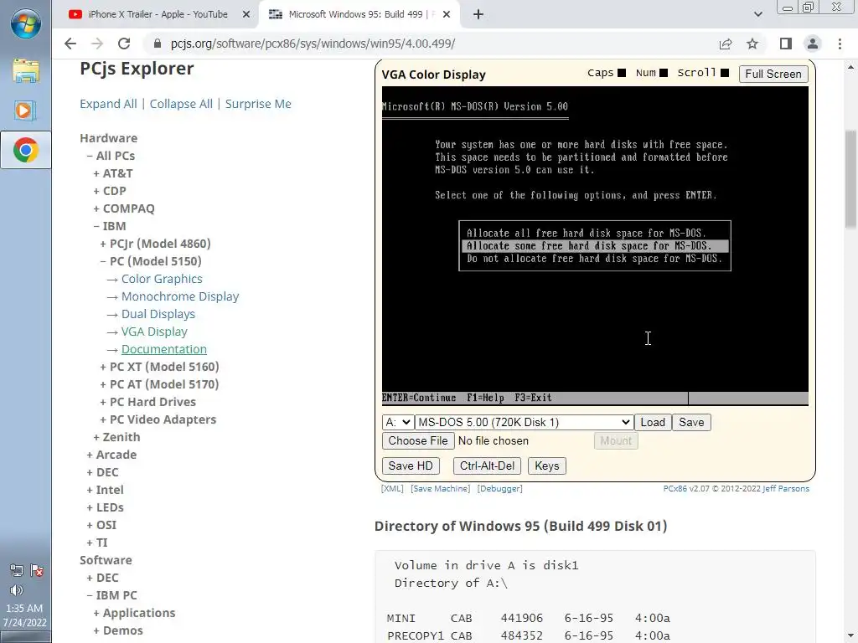Click the Save HD button
Viewport: 858px width, 643px height.
(411, 466)
